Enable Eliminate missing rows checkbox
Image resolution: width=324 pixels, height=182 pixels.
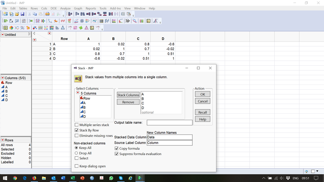pos(77,136)
